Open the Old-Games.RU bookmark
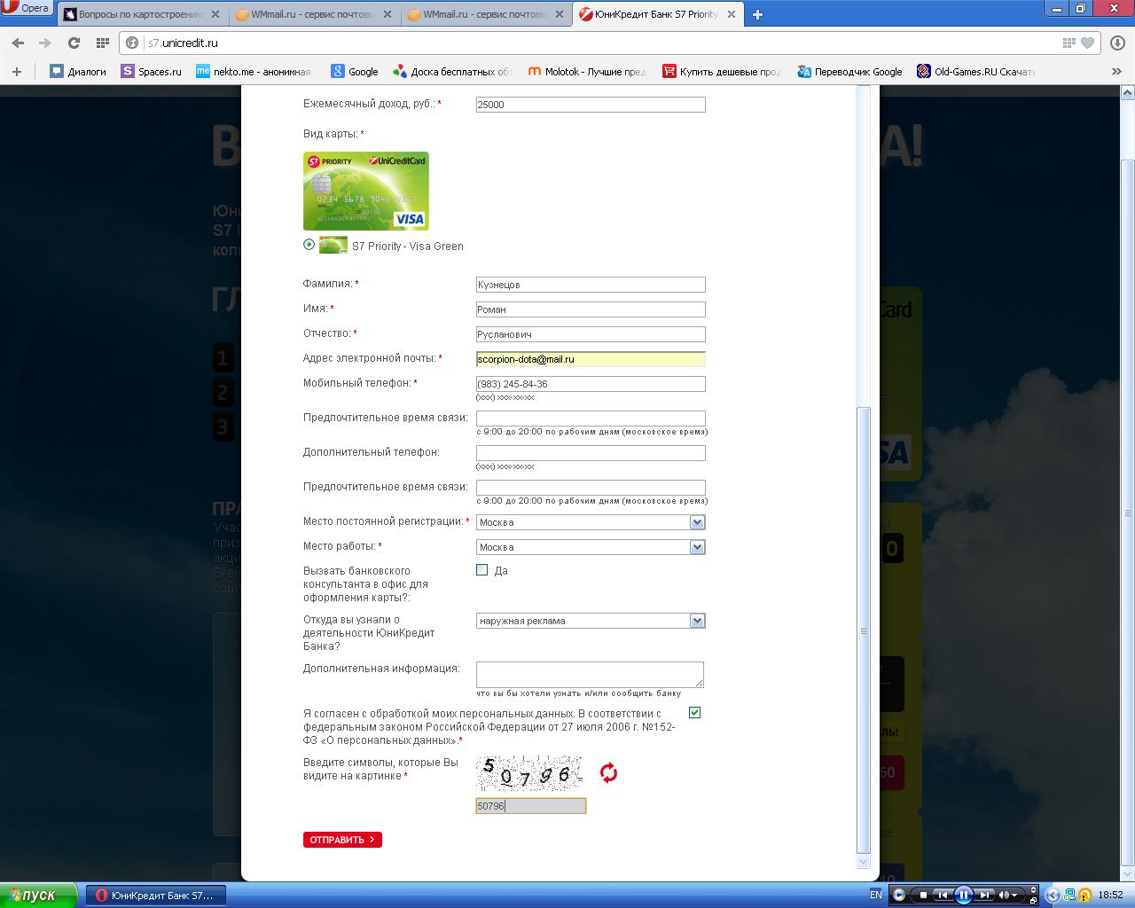The width and height of the screenshot is (1135, 908). [x=976, y=72]
